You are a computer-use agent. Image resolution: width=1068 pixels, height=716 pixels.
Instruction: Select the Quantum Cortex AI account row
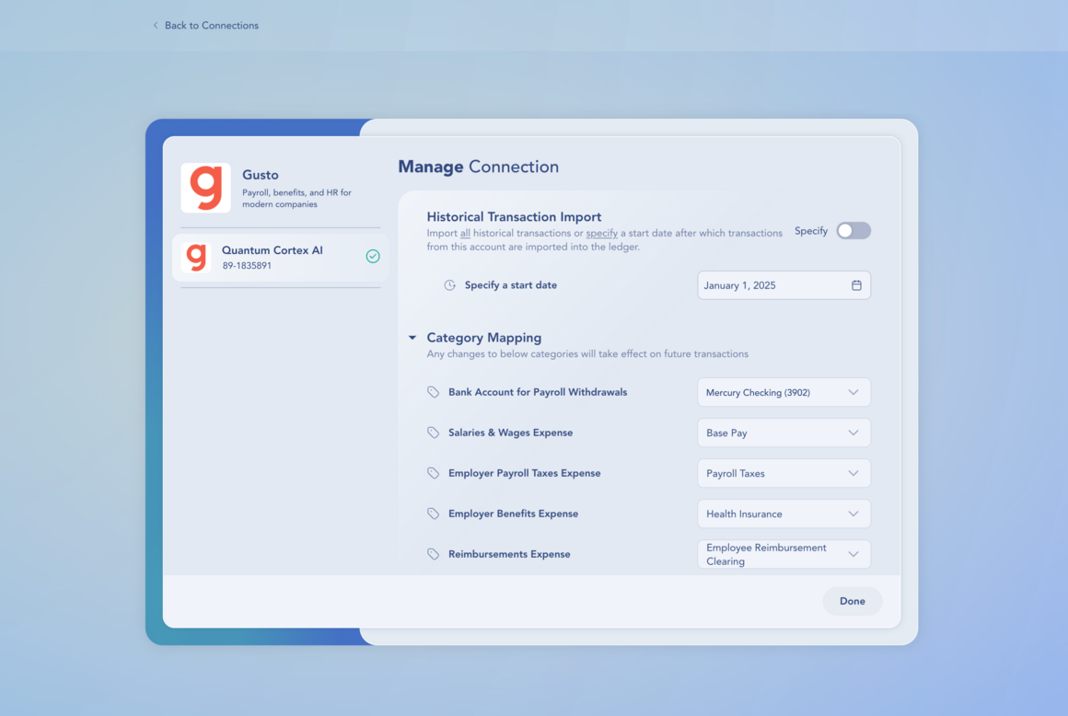(x=281, y=258)
